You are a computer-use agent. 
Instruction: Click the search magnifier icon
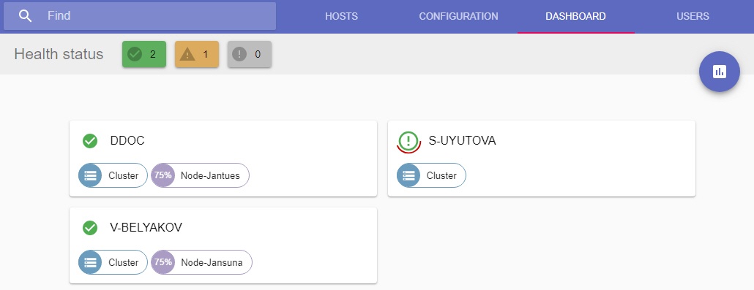point(26,16)
